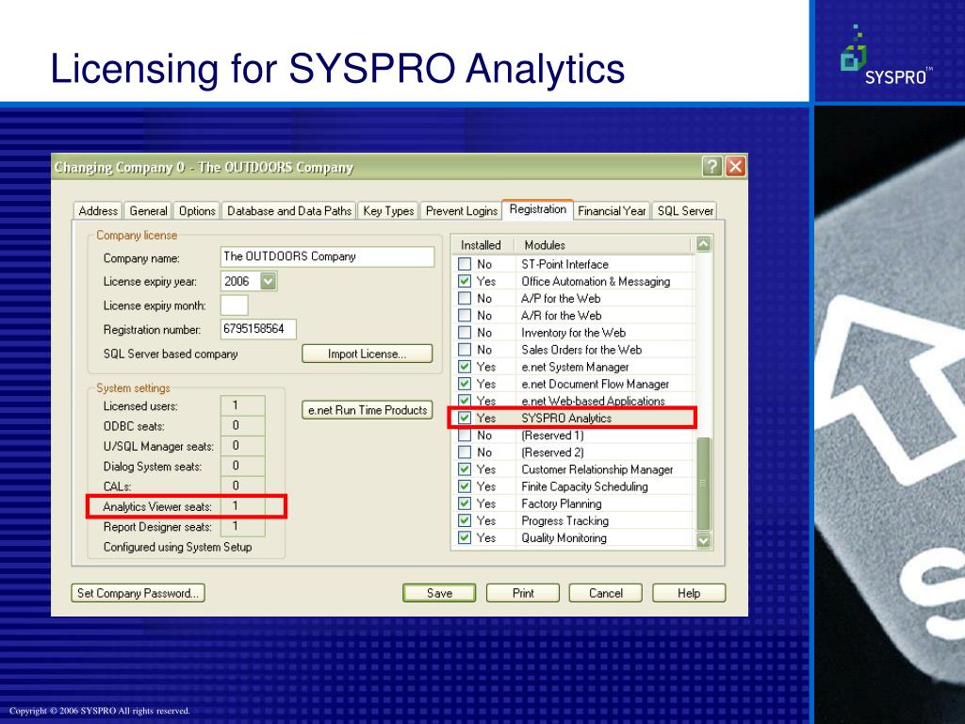Uncheck Factory Planning module
Image resolution: width=965 pixels, height=724 pixels.
pyautogui.click(x=465, y=503)
